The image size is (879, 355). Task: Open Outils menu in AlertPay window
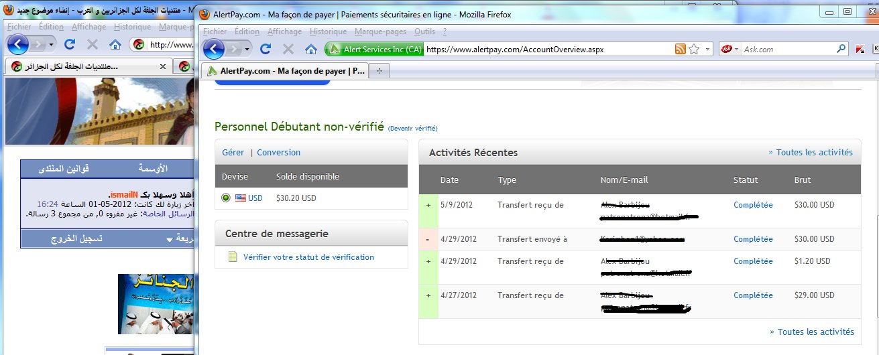point(425,31)
